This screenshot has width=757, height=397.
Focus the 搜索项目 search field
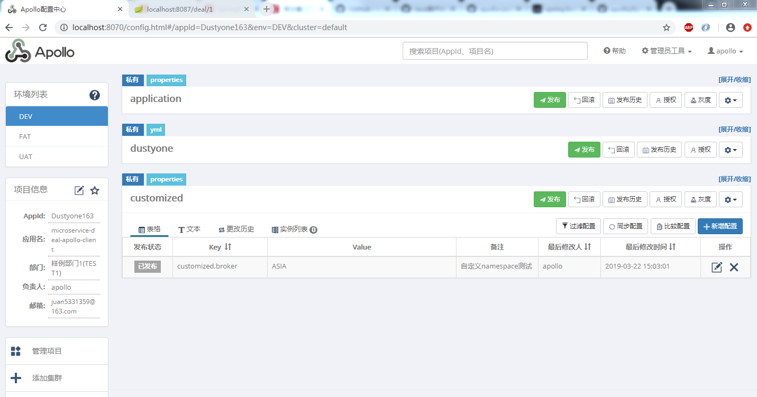[x=495, y=51]
